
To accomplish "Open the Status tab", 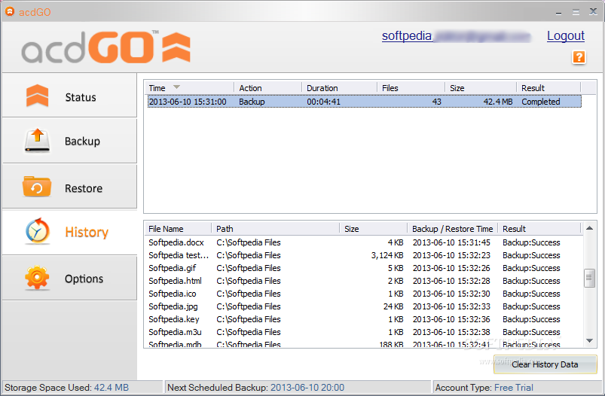I will point(69,96).
